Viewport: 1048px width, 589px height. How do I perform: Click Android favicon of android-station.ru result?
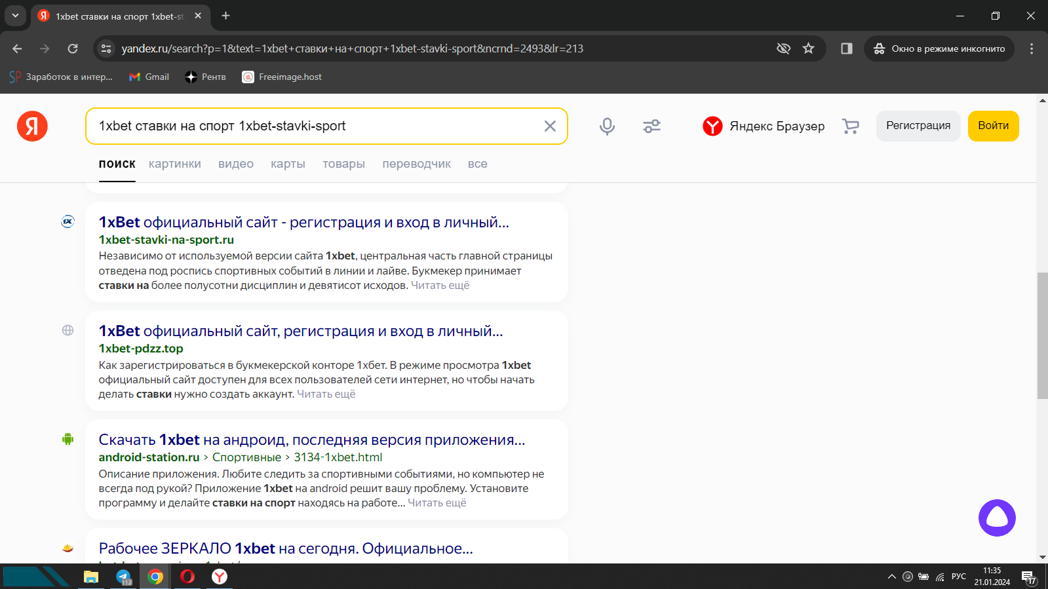point(68,439)
